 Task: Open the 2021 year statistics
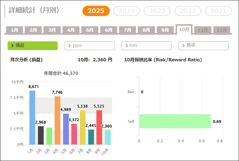(x=218, y=11)
